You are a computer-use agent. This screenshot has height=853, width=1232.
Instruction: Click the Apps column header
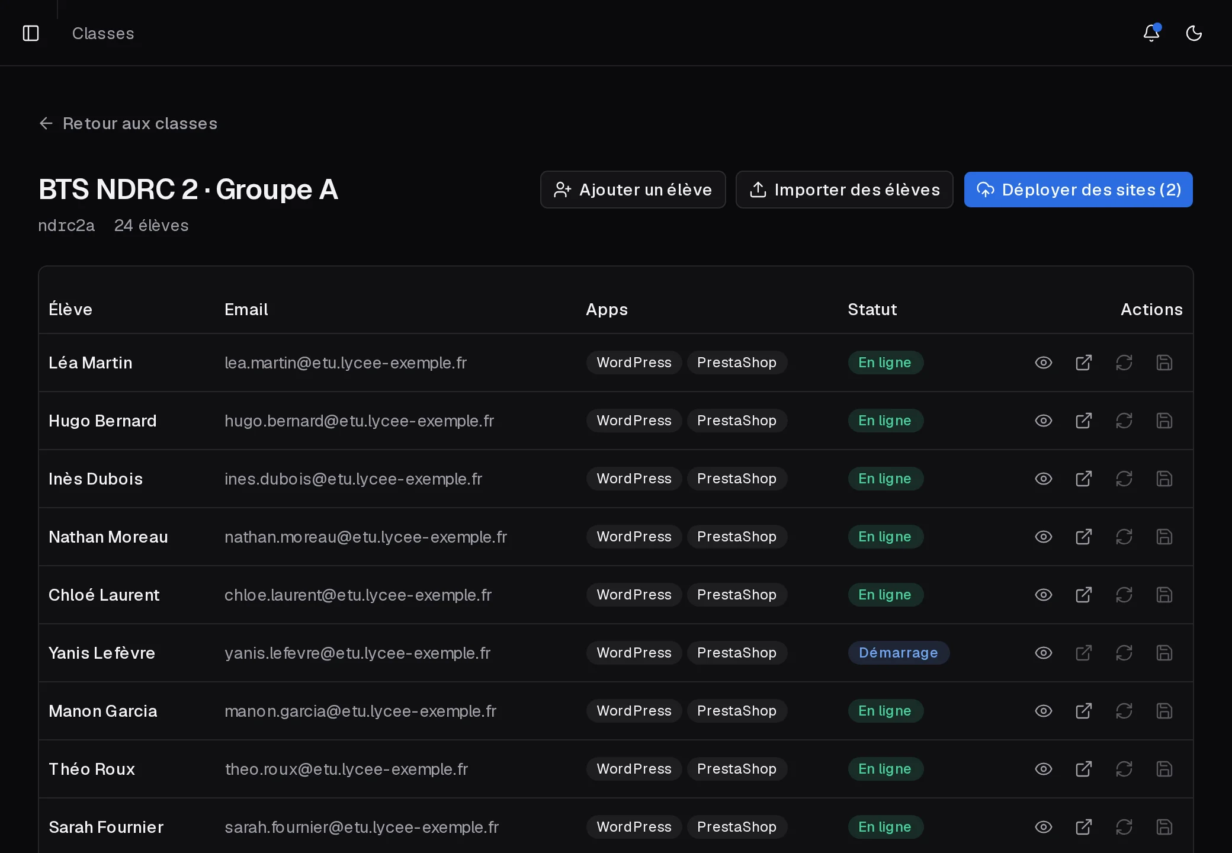607,309
